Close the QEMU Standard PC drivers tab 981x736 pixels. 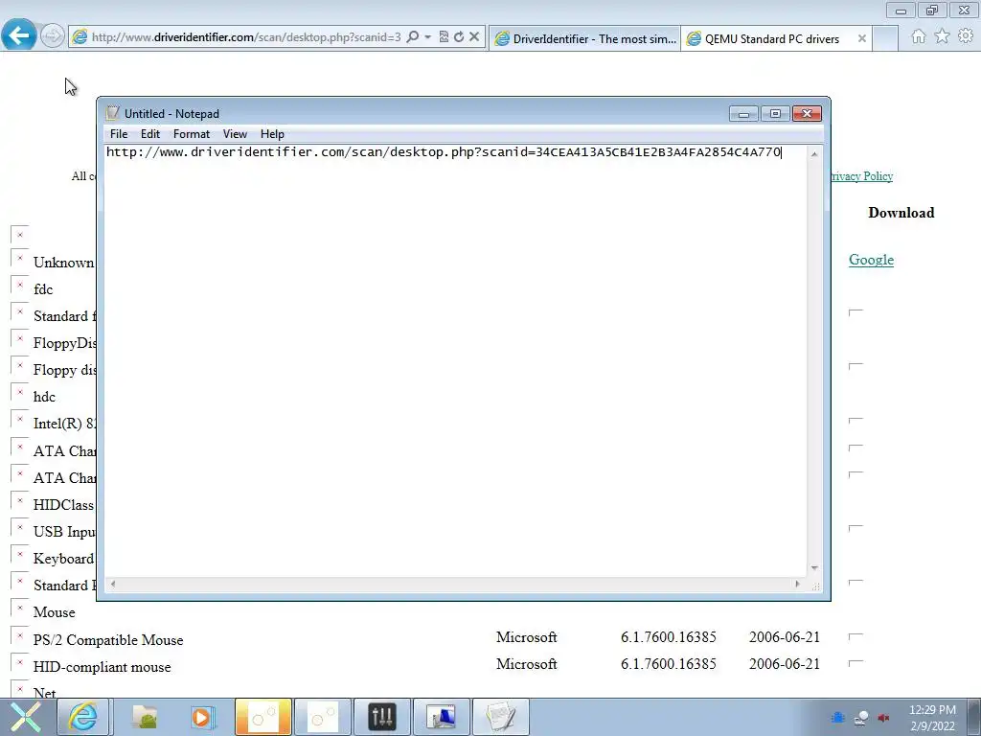point(861,38)
